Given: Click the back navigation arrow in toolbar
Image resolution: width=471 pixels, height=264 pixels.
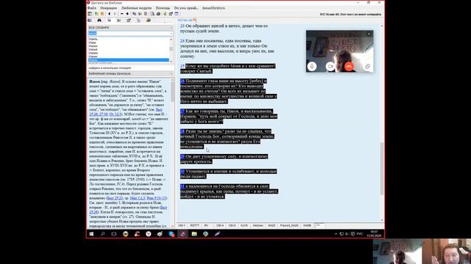Looking at the screenshot, I should pos(109,14).
